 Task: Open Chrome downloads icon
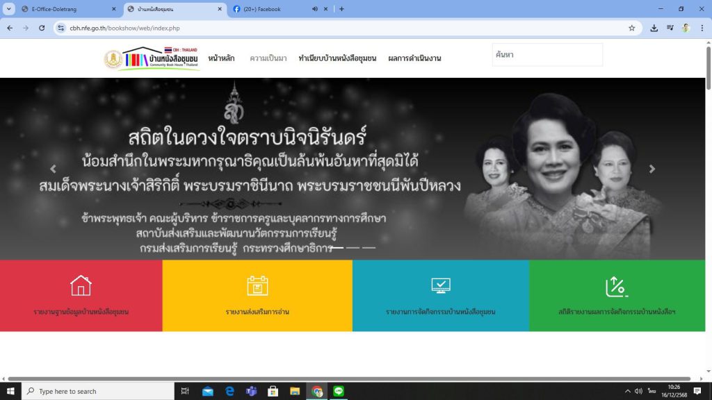click(654, 28)
